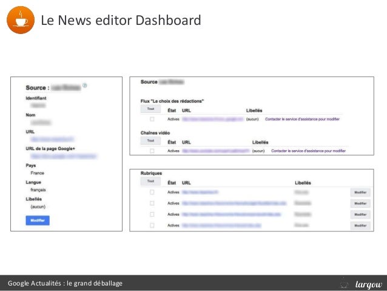Tick the checkbox in the Flux choix des rédactions row

pyautogui.click(x=152, y=119)
